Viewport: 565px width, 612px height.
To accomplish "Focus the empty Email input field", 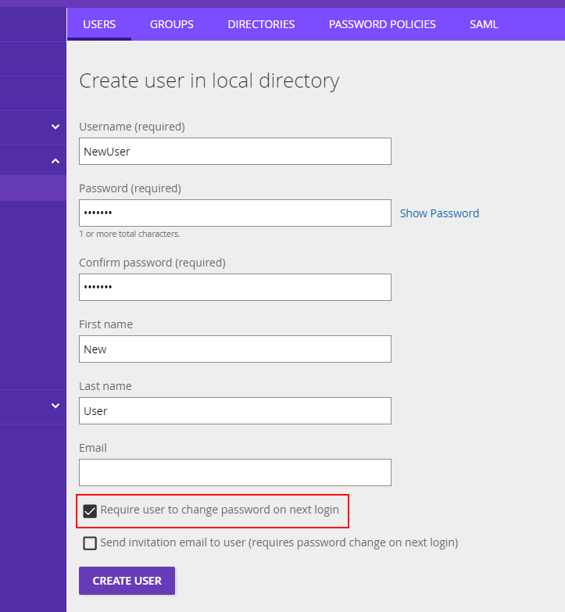I will click(x=234, y=473).
